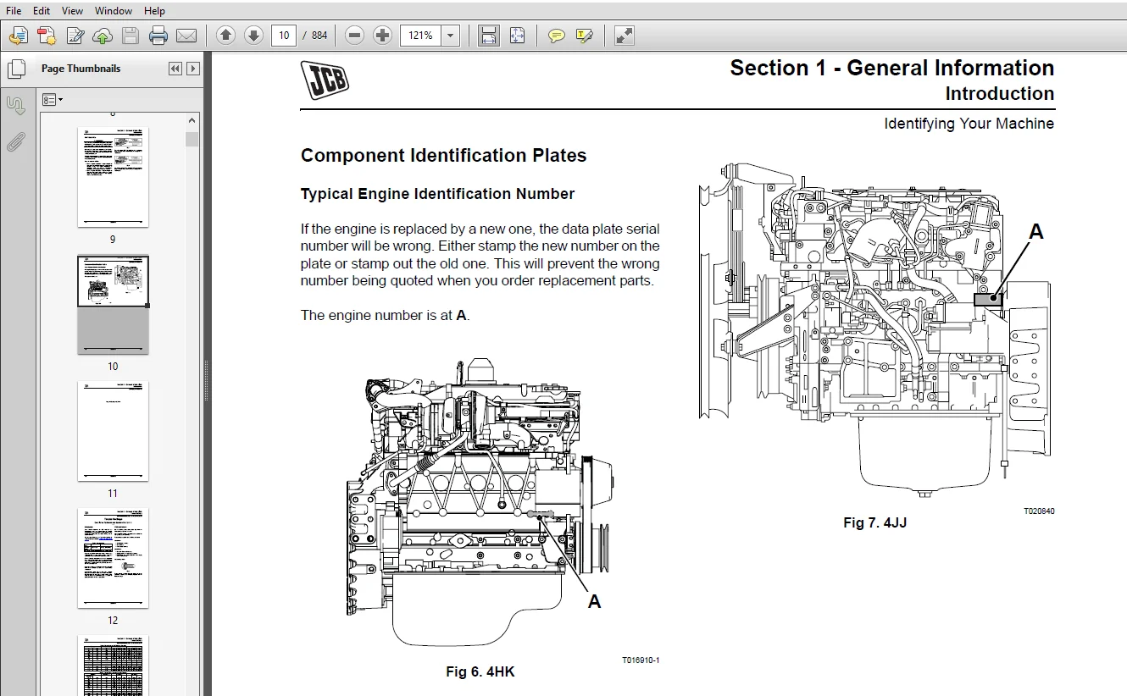Go to next page with down arrow
This screenshot has height=696, width=1127.
click(x=253, y=36)
